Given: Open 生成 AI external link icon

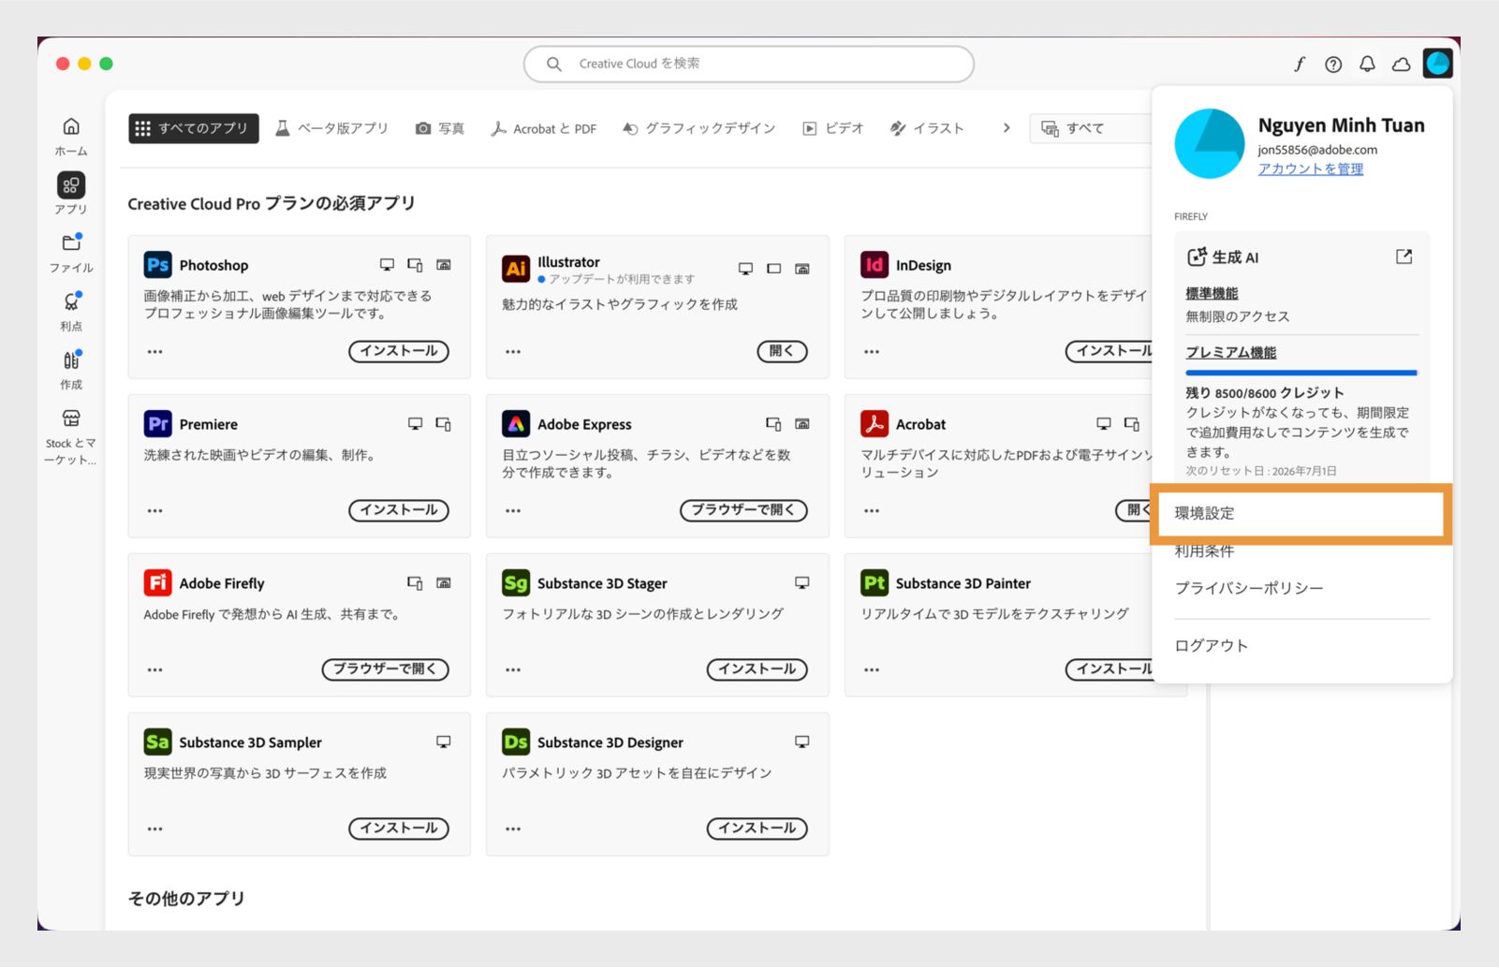Looking at the screenshot, I should 1403,257.
